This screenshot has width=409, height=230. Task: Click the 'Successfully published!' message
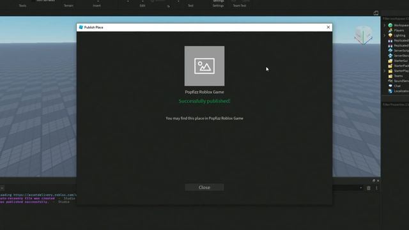click(204, 101)
